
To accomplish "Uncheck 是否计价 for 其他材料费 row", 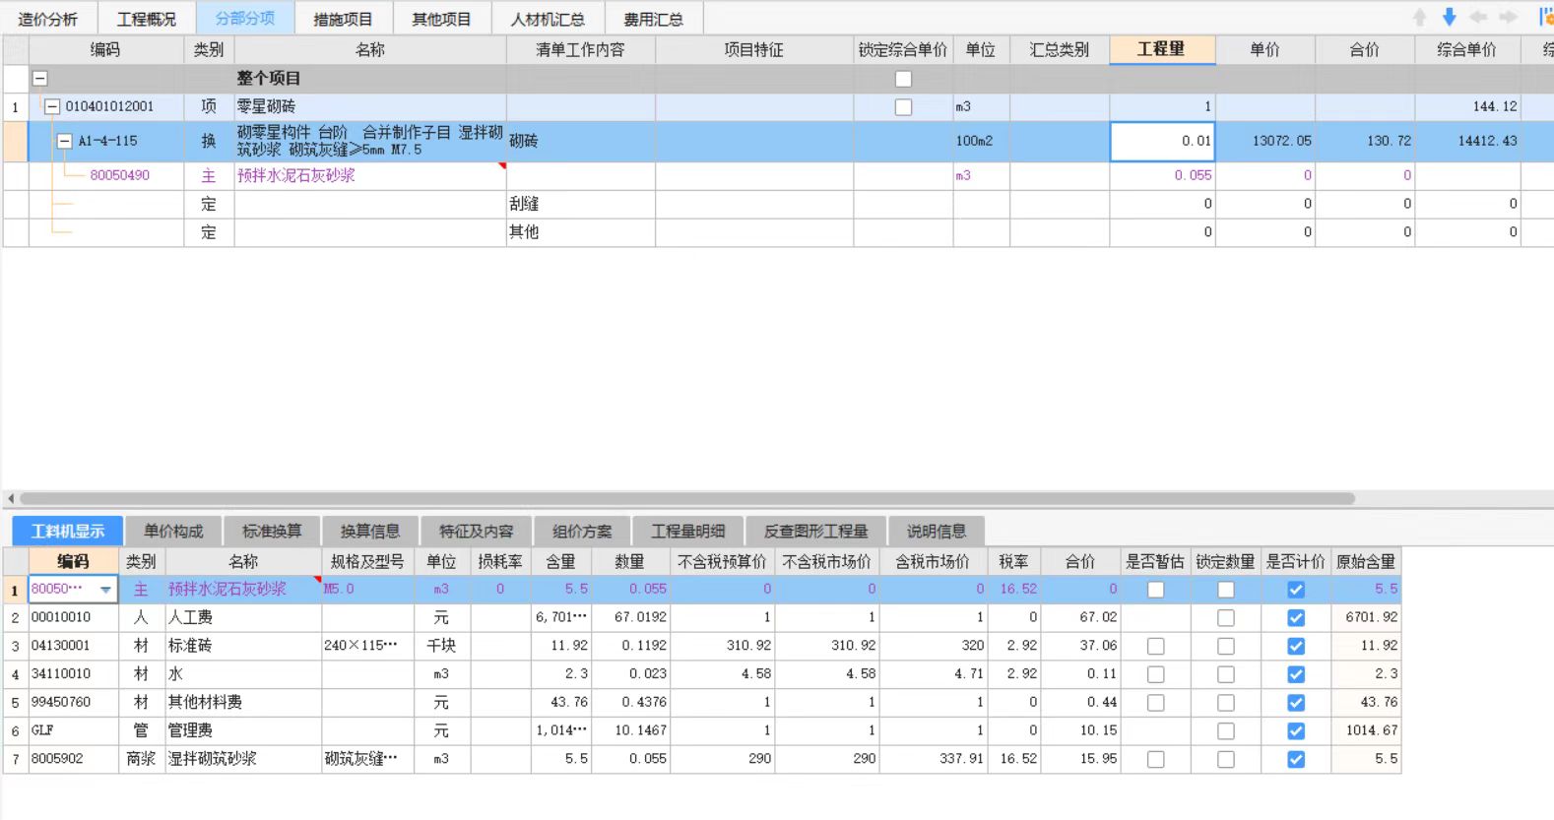I will (1296, 703).
